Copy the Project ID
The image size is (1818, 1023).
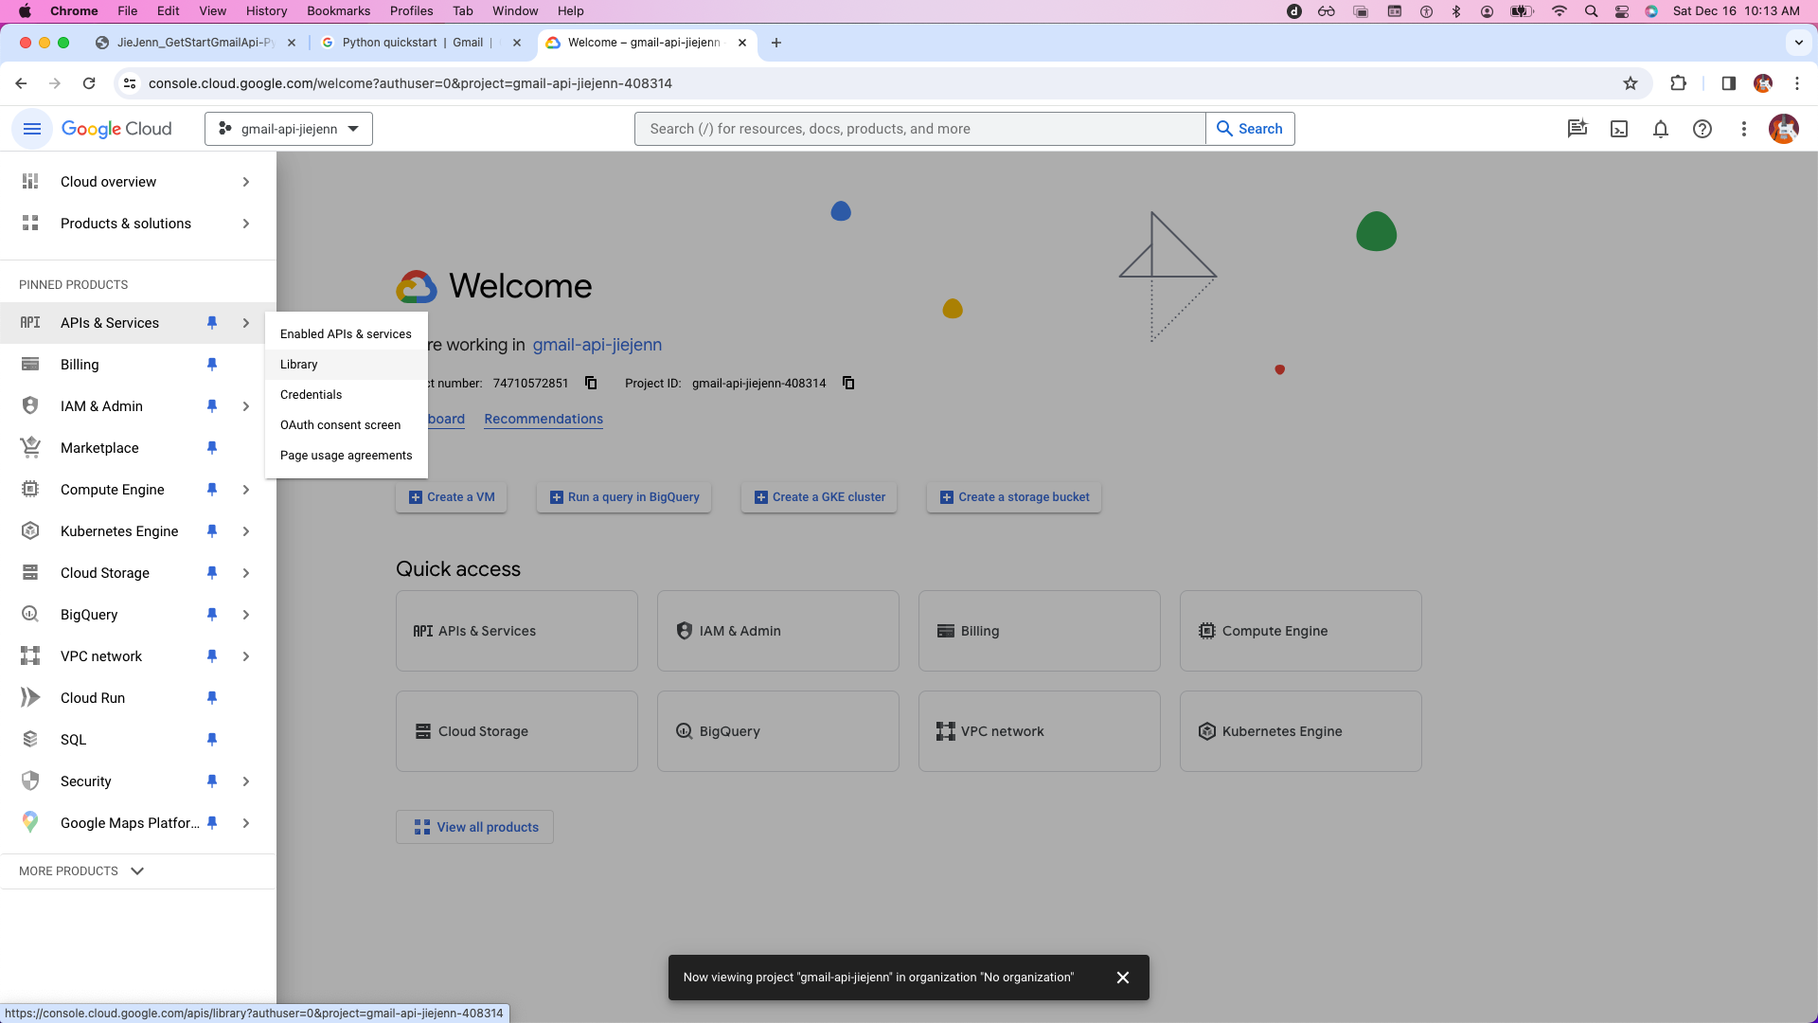pyautogui.click(x=848, y=383)
